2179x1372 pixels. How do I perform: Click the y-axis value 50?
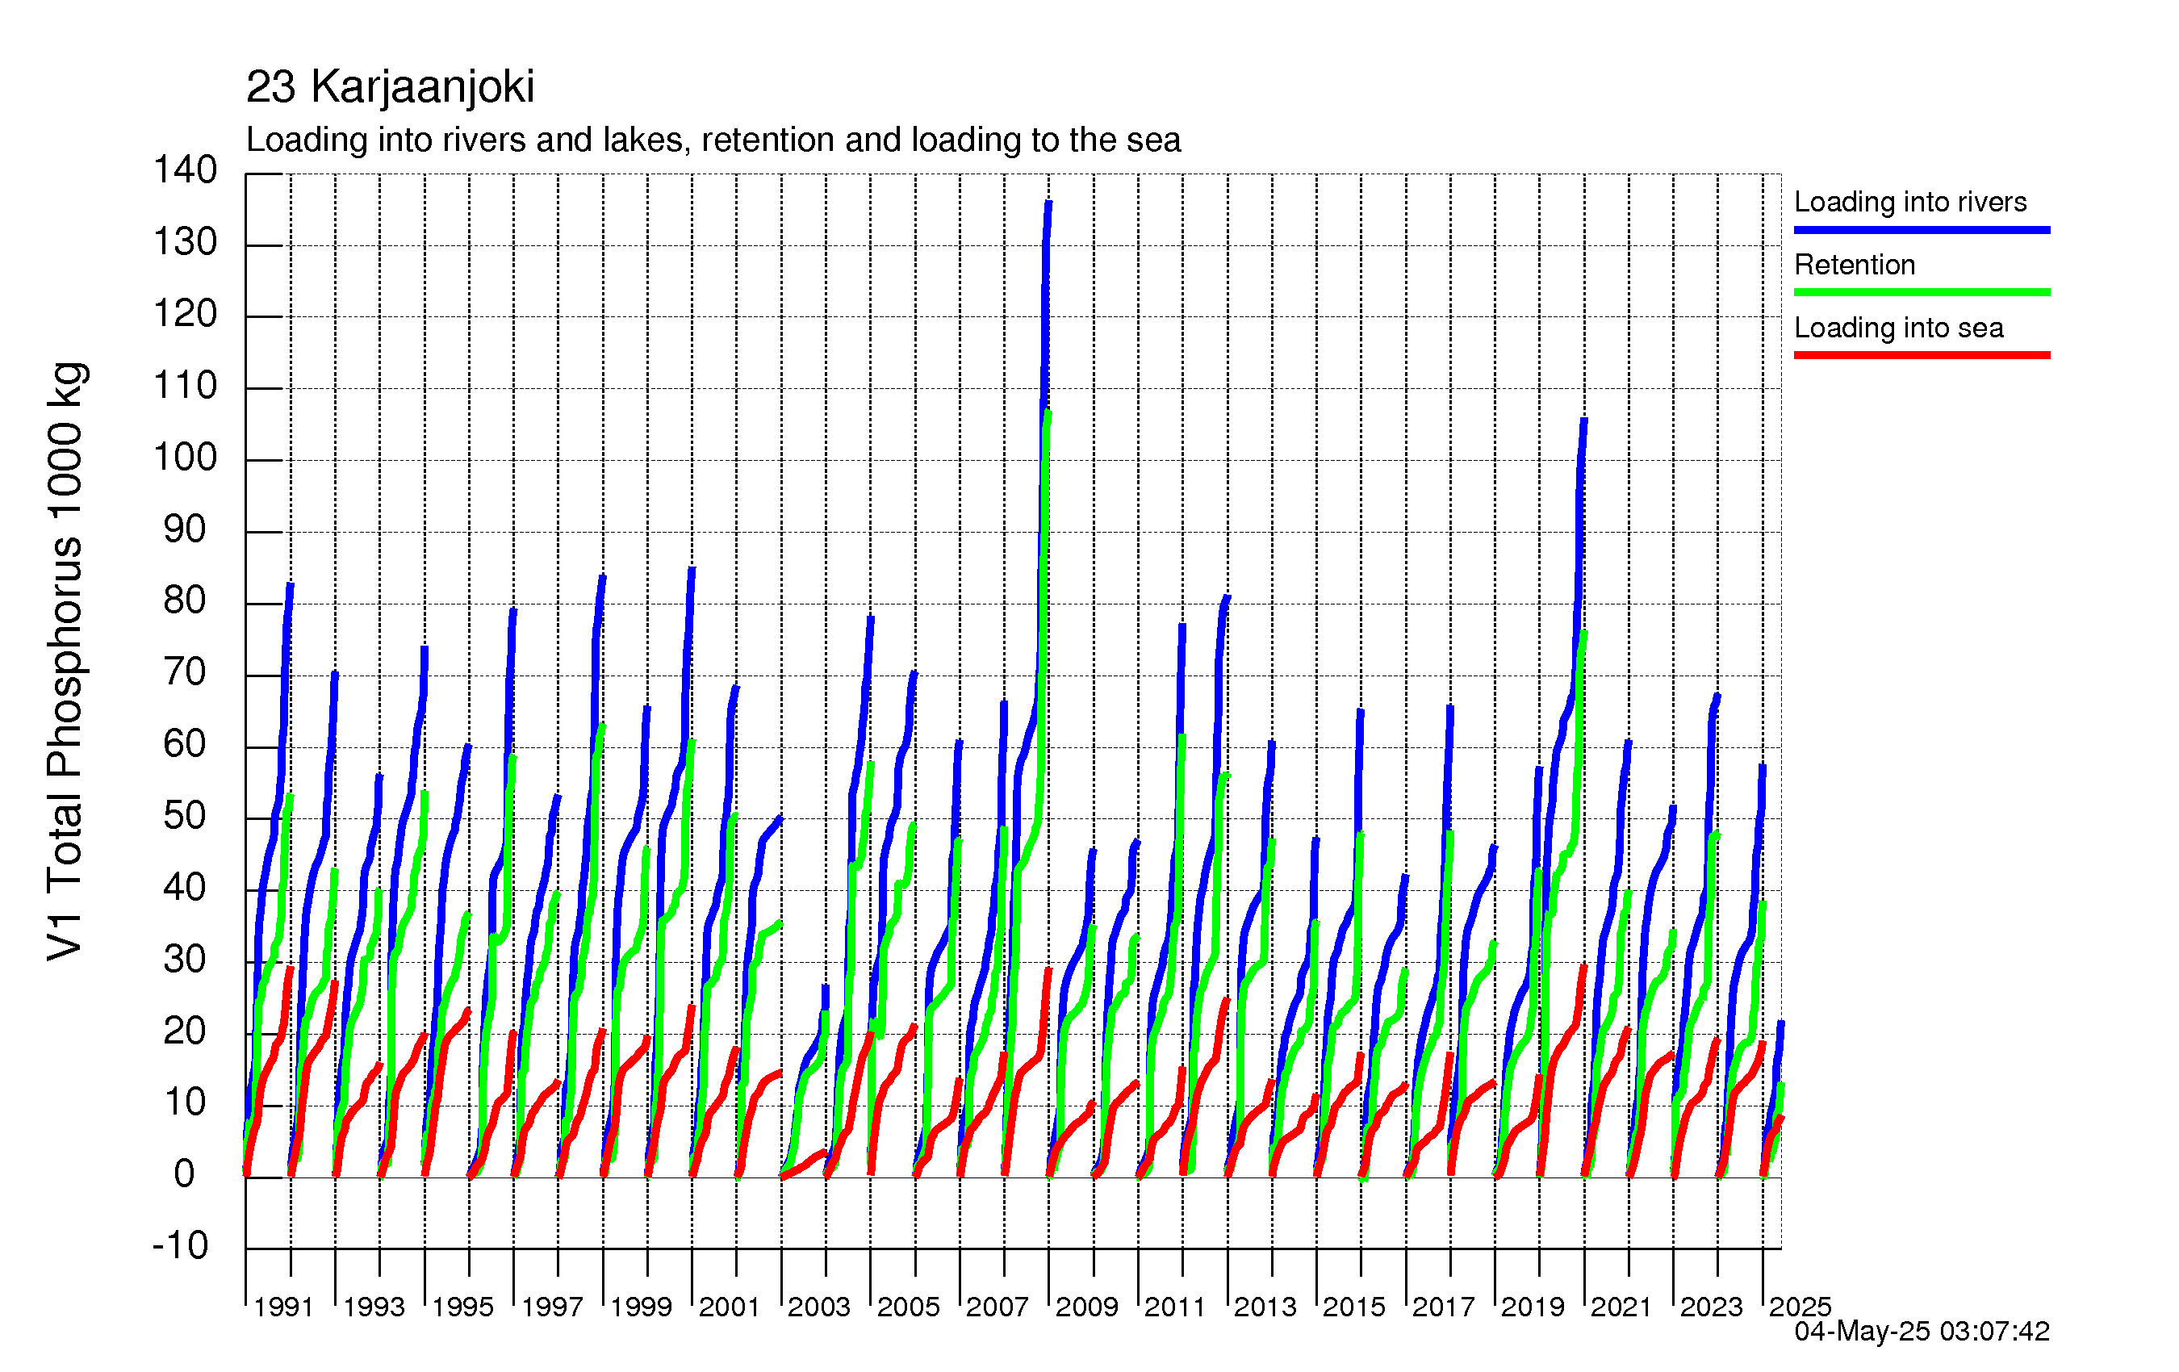pos(185,816)
